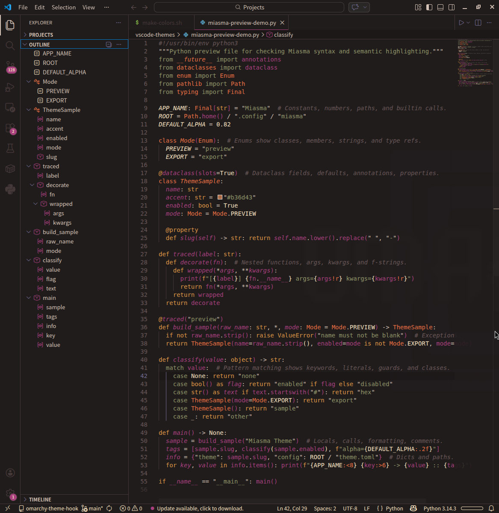Open the Selection menu
The image size is (499, 513).
[63, 7]
